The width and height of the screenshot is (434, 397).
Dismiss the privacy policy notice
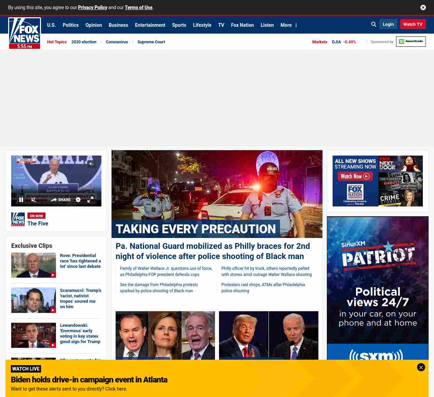[x=423, y=7]
